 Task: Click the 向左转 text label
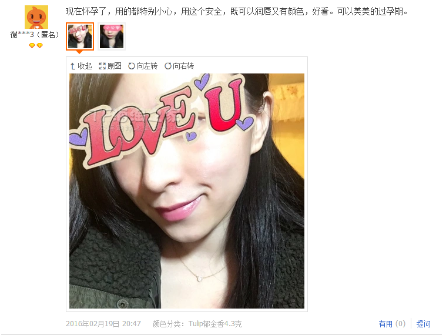(x=147, y=66)
